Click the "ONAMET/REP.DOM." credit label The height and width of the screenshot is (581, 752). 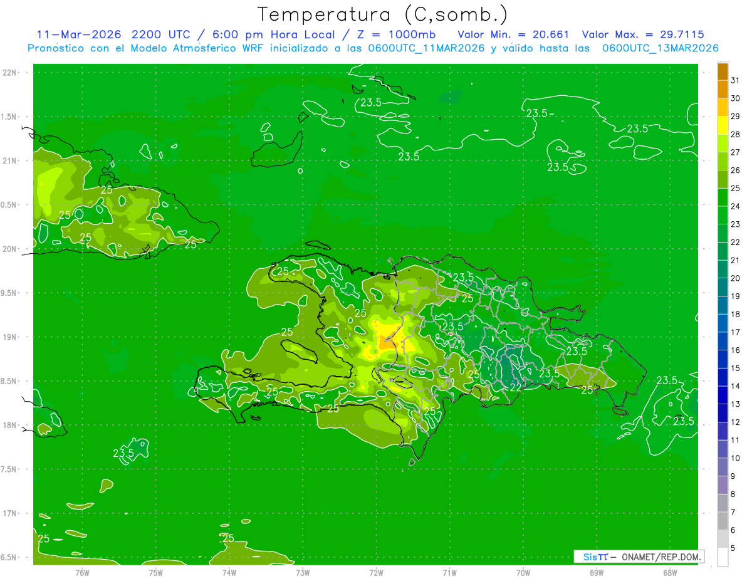[661, 557]
